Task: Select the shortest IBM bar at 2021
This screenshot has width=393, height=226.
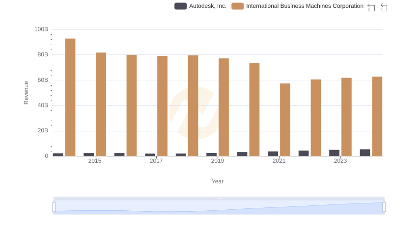Action: point(285,120)
